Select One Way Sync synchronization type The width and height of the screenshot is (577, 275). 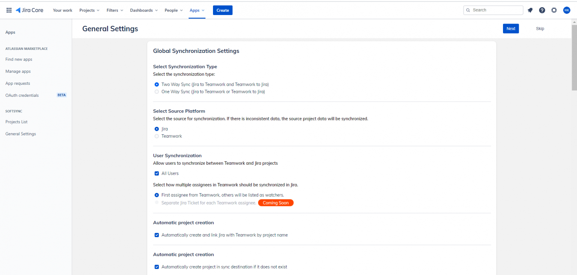157,91
